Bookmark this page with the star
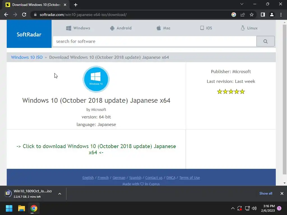Viewport: 287px width, 215px height. 252,15
